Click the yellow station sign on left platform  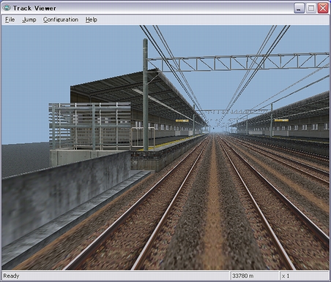[x=182, y=121]
